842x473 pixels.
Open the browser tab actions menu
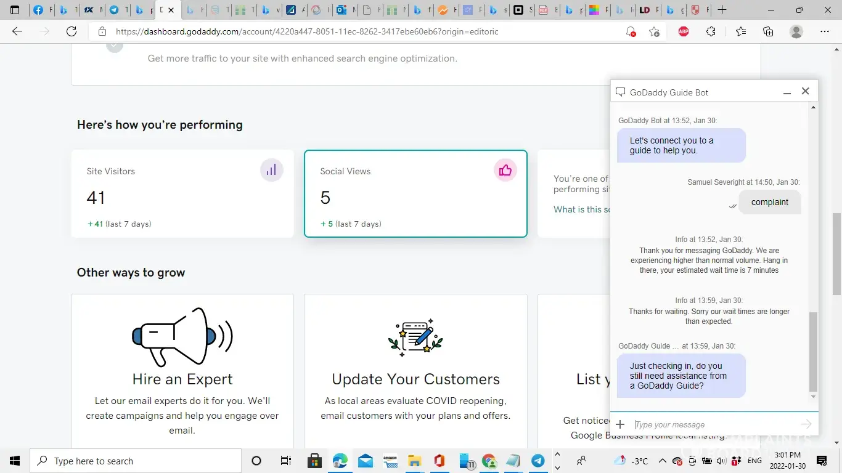pos(15,10)
